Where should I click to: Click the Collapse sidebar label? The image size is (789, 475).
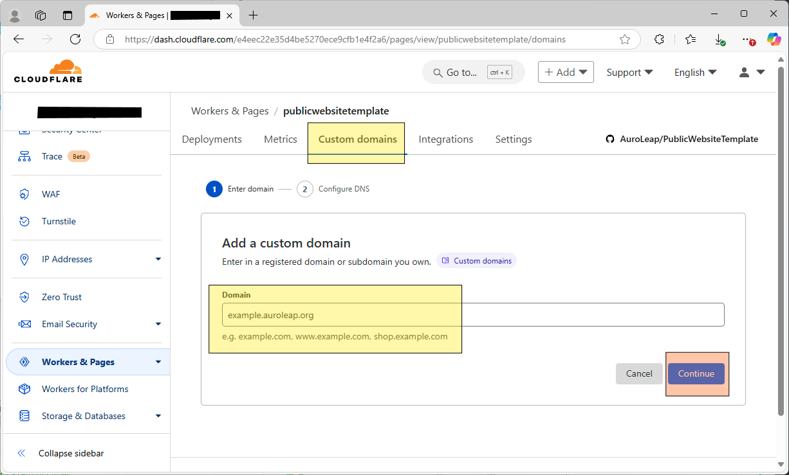coord(71,453)
